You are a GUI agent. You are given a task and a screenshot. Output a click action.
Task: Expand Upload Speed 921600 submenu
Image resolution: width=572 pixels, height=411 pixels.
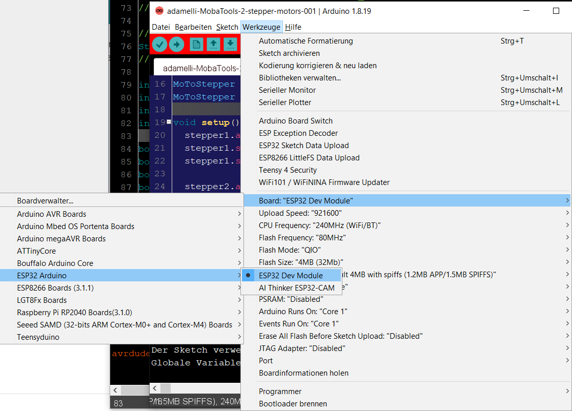[x=406, y=213]
